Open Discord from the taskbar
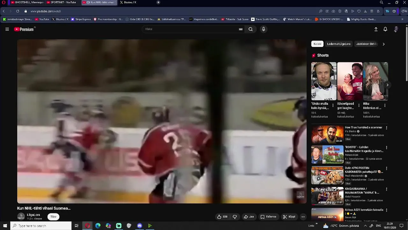Screen dimensions: 408x230 tap(140, 226)
